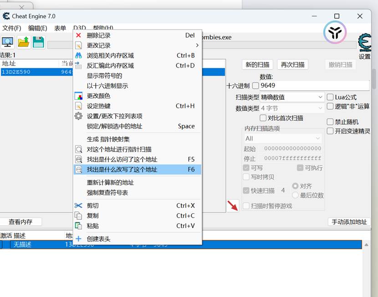
Task: Click the red X delete record icon
Action: [x=78, y=36]
